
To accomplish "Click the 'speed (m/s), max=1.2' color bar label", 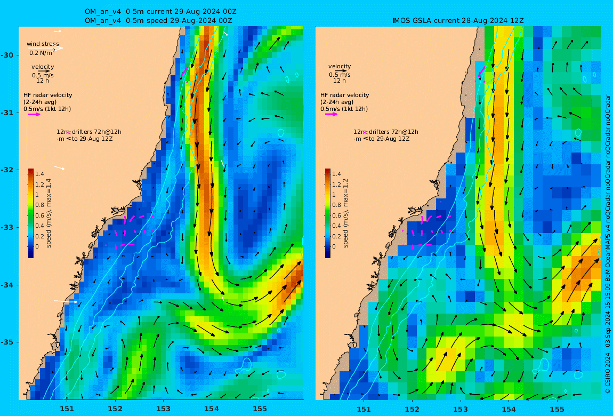I will click(345, 213).
